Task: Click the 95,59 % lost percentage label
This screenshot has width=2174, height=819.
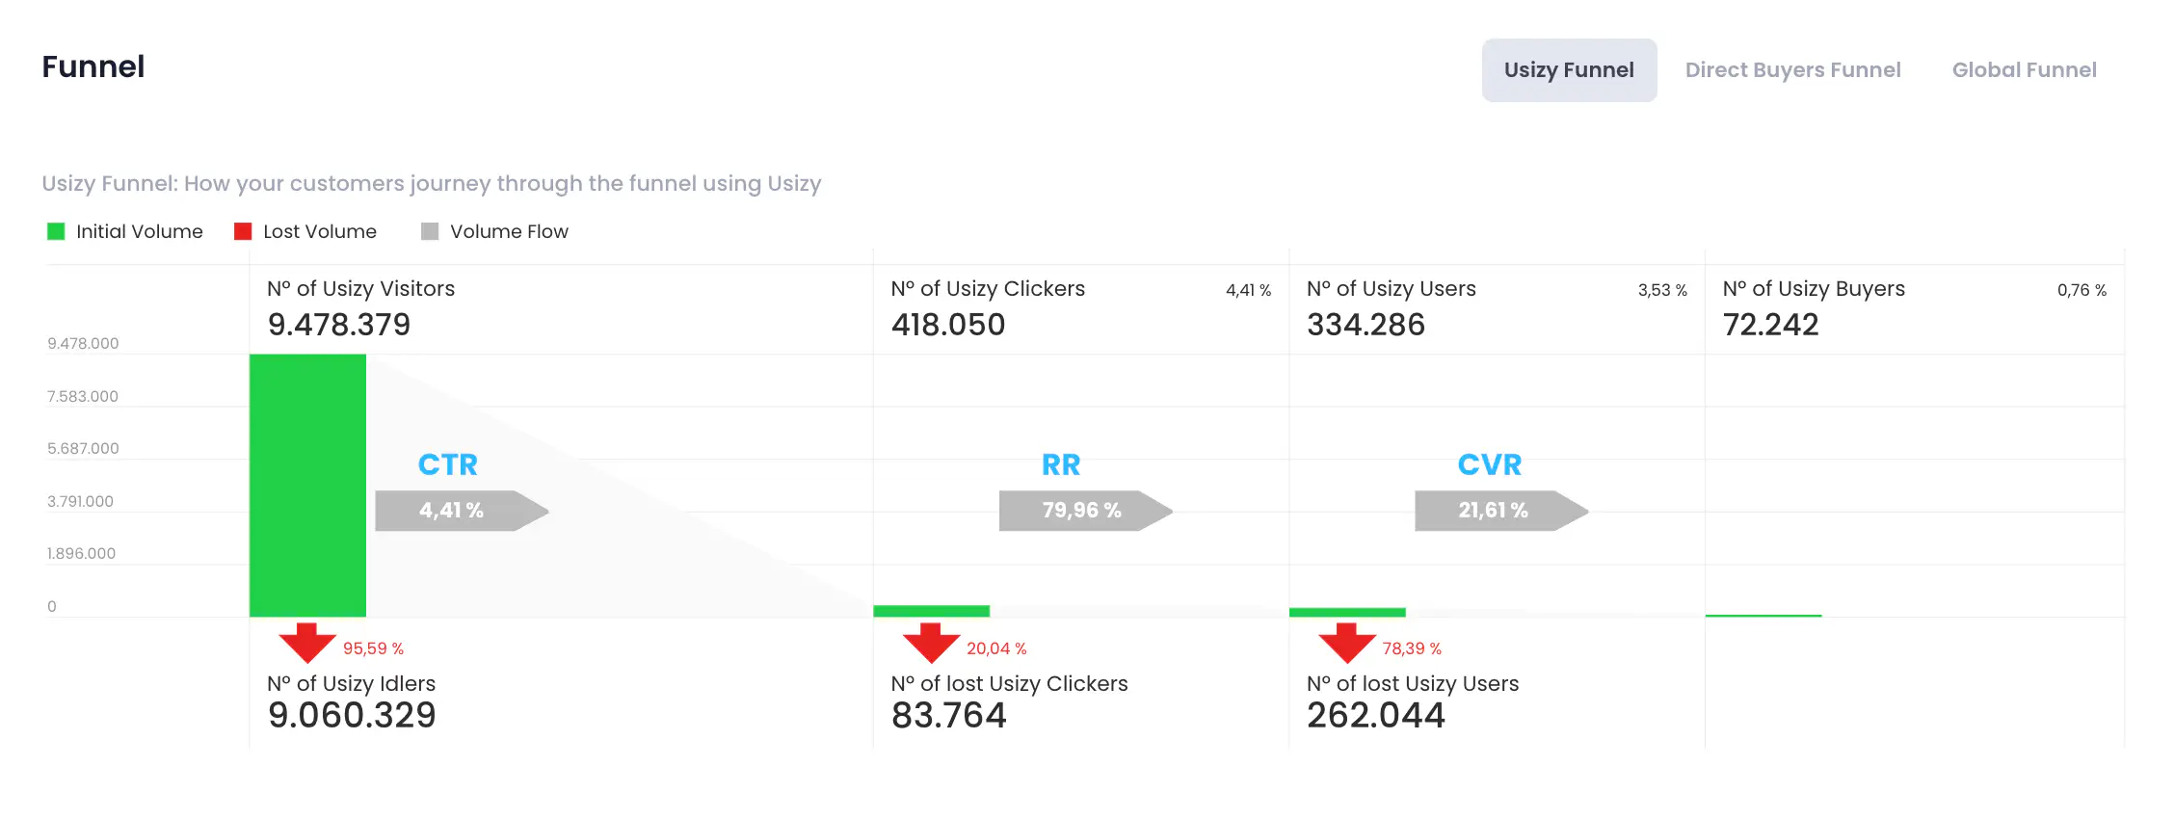Action: pos(373,648)
